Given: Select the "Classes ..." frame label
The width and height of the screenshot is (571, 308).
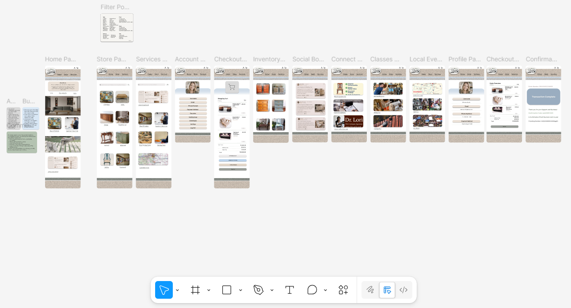Looking at the screenshot, I should click(x=385, y=59).
